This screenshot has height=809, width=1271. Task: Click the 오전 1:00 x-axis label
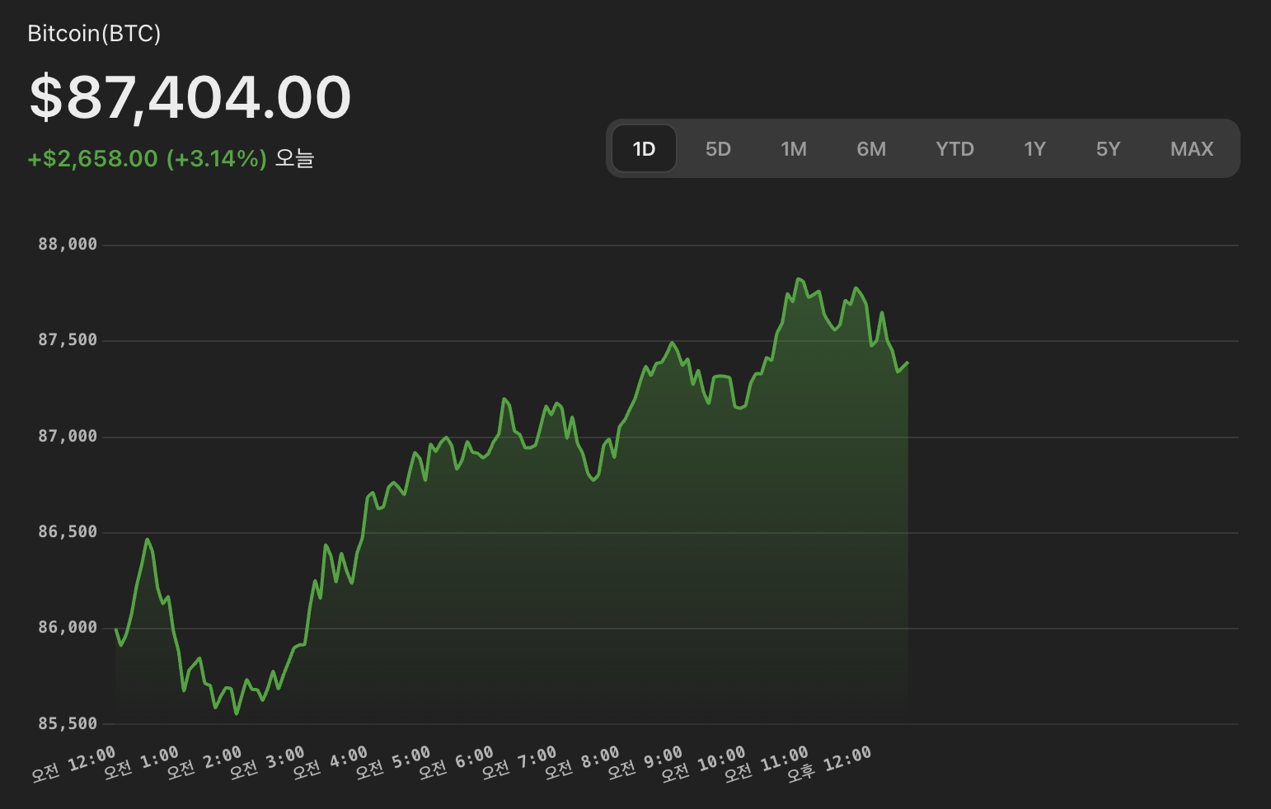(x=141, y=764)
